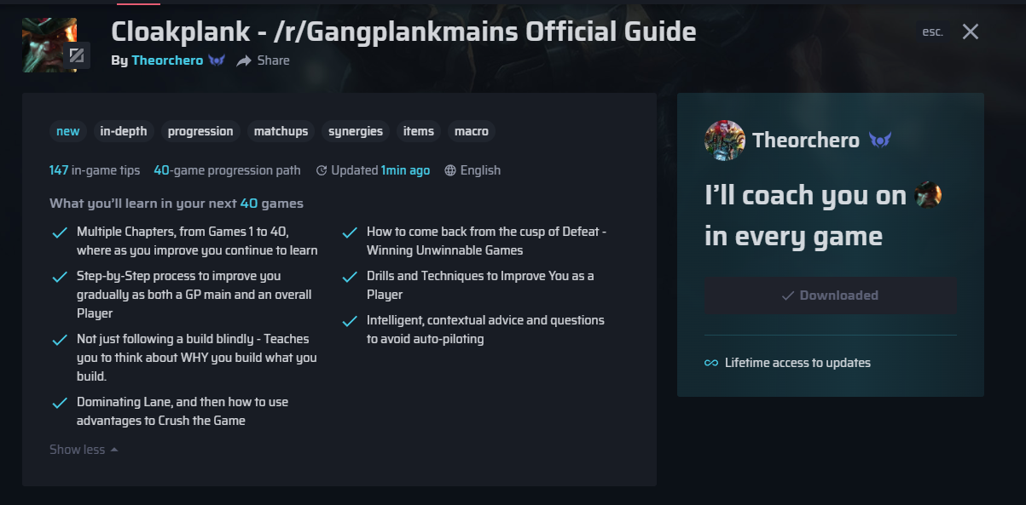The width and height of the screenshot is (1026, 505).
Task: Click the checkmark icon inside the Downloaded button
Action: coord(790,295)
